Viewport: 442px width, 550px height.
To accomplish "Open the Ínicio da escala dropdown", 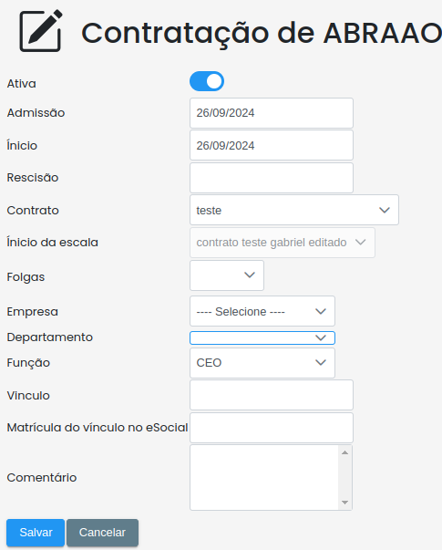I will (283, 243).
